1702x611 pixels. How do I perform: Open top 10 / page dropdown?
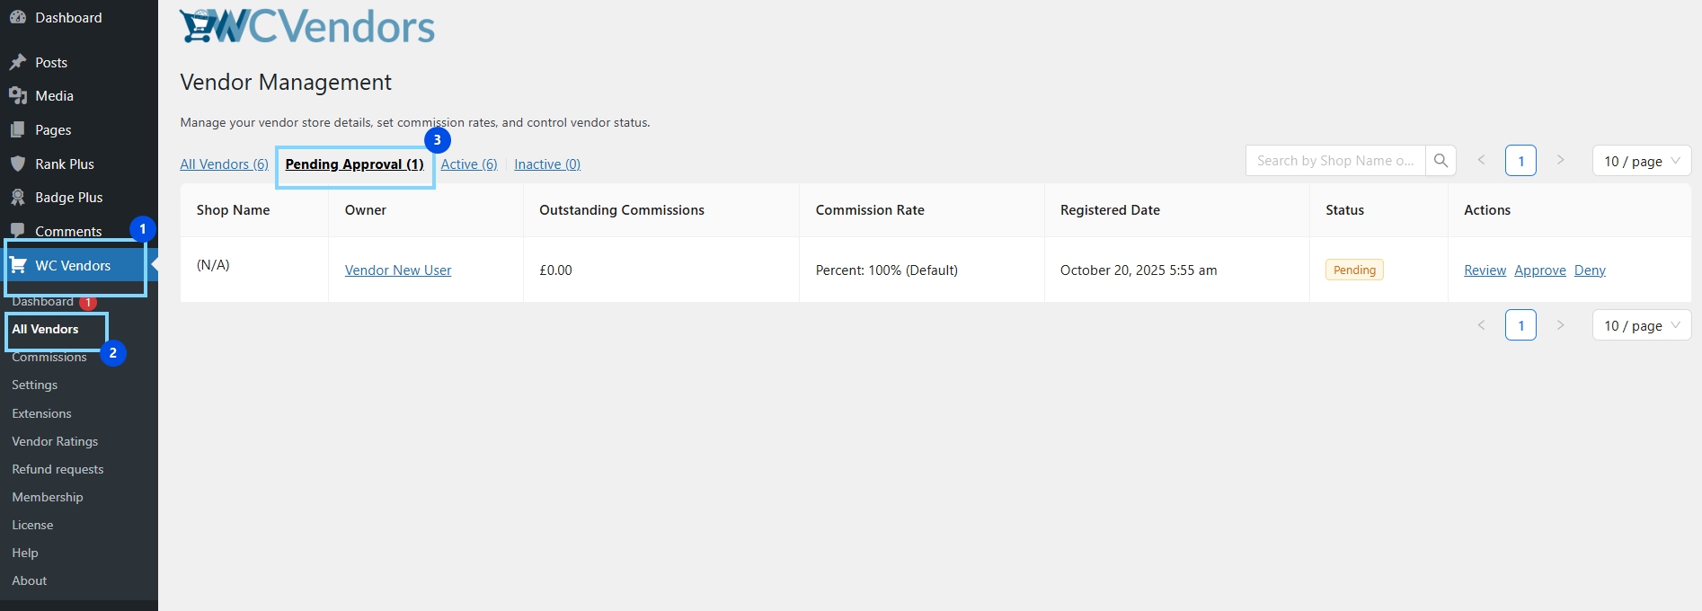pyautogui.click(x=1641, y=161)
